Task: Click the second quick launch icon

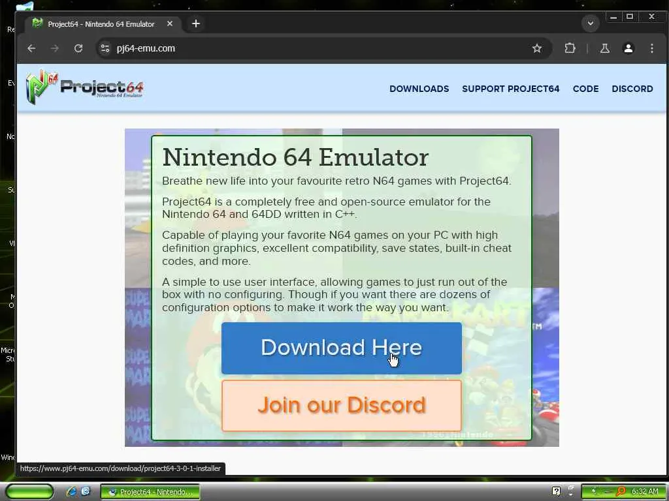Action: (86, 492)
